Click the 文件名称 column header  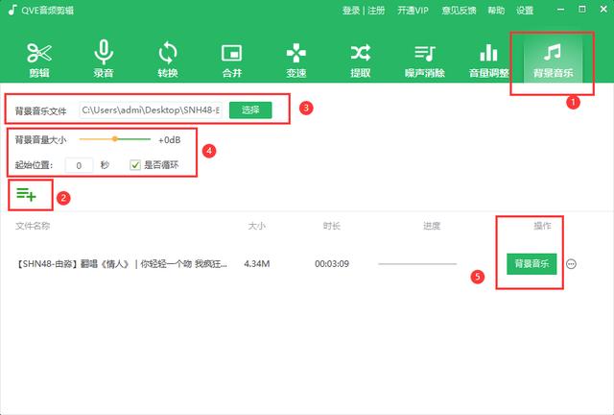click(33, 226)
